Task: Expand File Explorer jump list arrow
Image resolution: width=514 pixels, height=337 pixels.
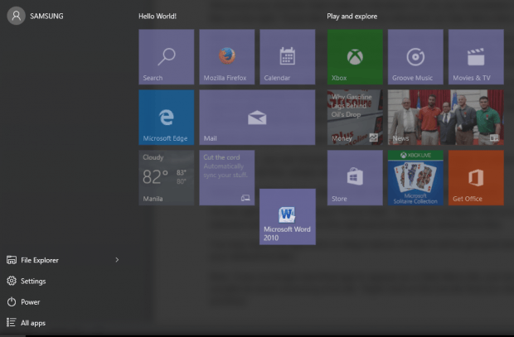Action: point(117,260)
